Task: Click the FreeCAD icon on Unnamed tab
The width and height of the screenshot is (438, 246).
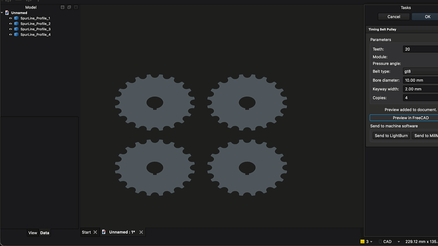Action: (104, 232)
